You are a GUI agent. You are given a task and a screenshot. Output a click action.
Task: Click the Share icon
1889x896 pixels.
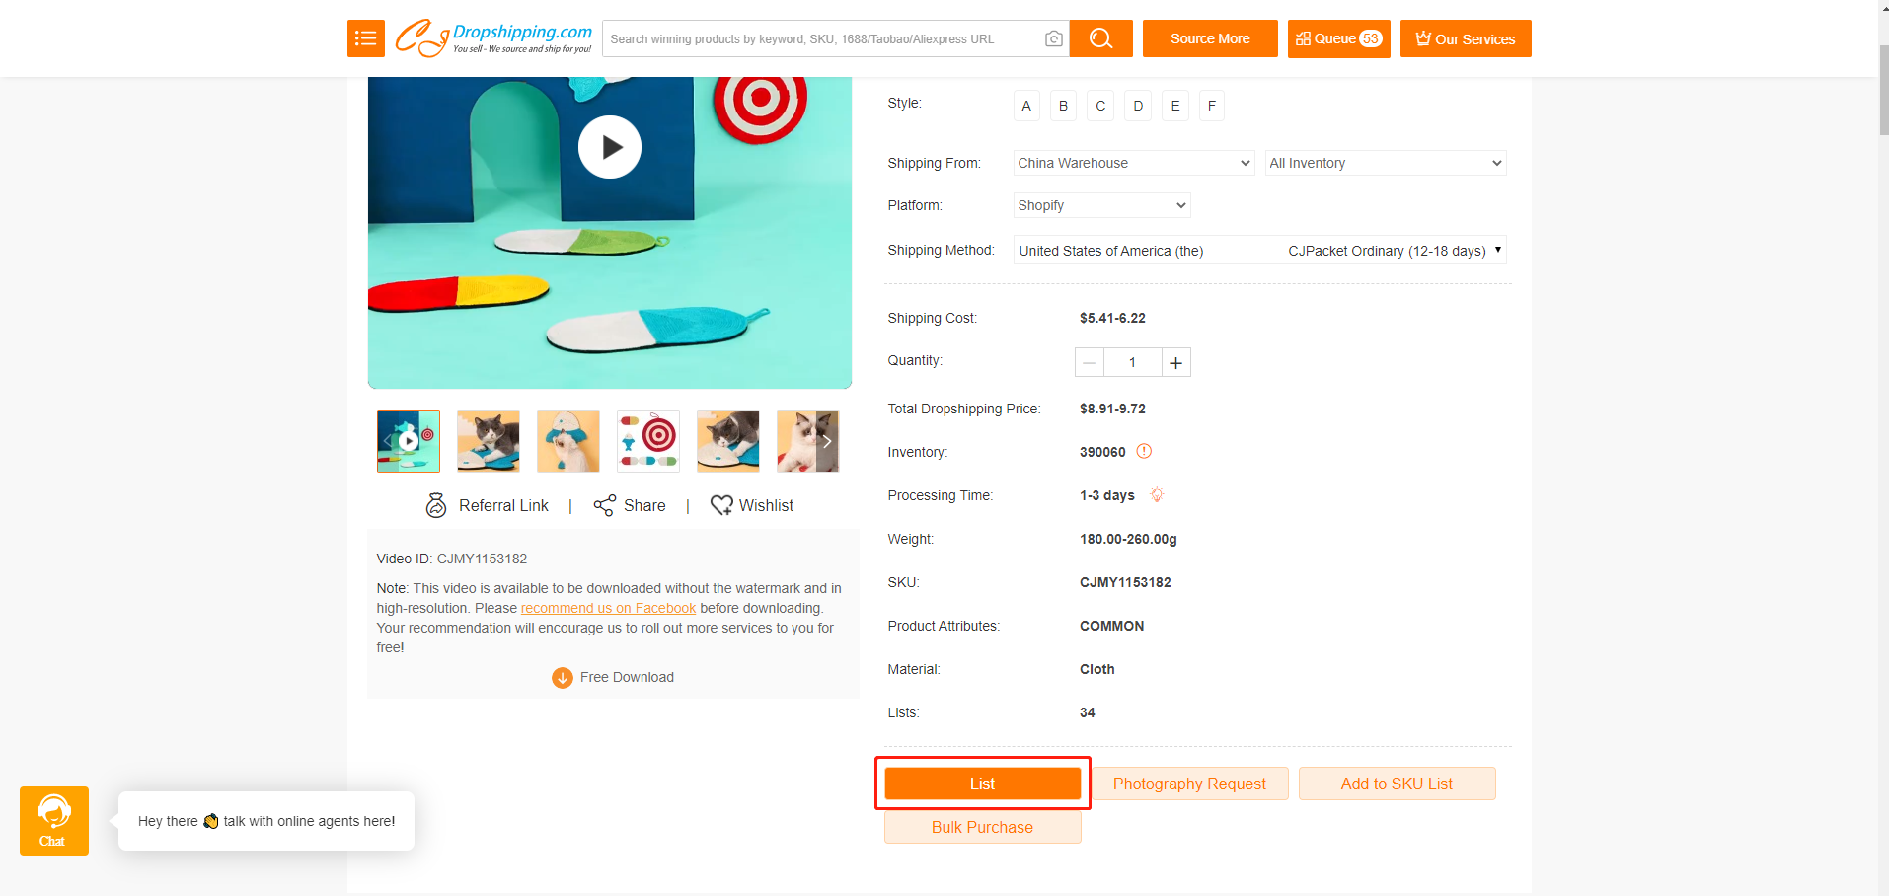click(604, 505)
